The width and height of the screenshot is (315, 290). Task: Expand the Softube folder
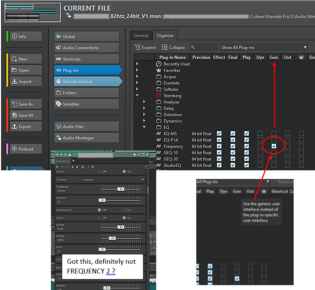coord(137,89)
